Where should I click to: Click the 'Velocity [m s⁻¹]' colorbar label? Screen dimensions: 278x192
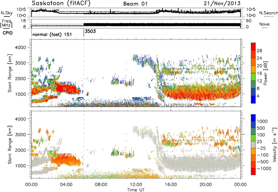coord(275,145)
